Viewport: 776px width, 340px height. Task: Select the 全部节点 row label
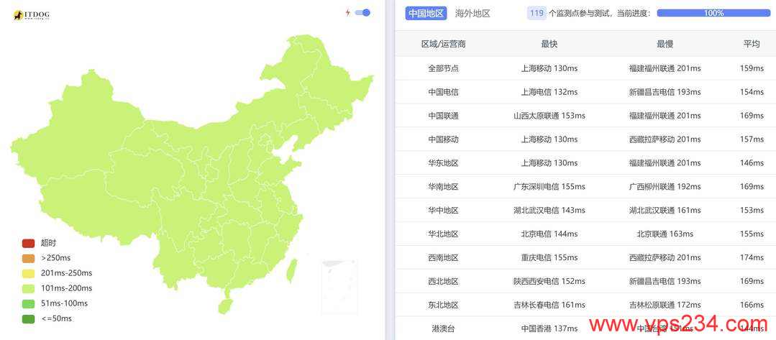click(x=444, y=68)
